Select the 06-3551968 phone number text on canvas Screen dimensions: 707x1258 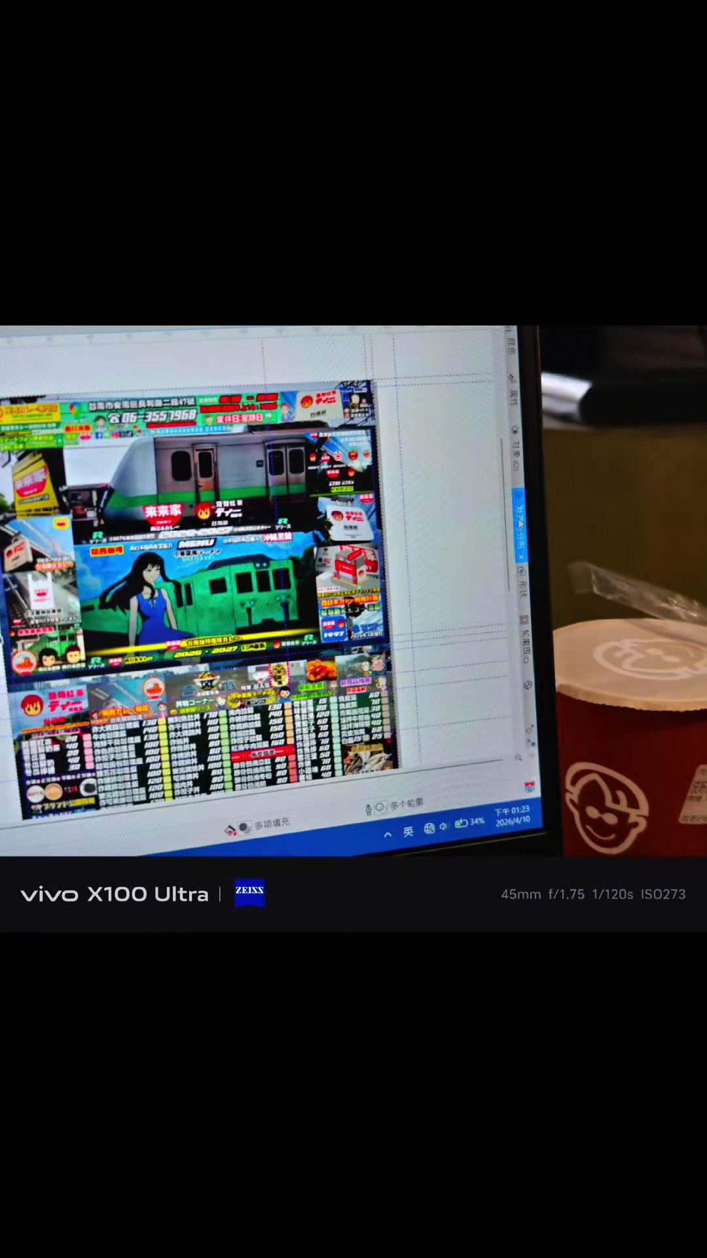pyautogui.click(x=152, y=417)
